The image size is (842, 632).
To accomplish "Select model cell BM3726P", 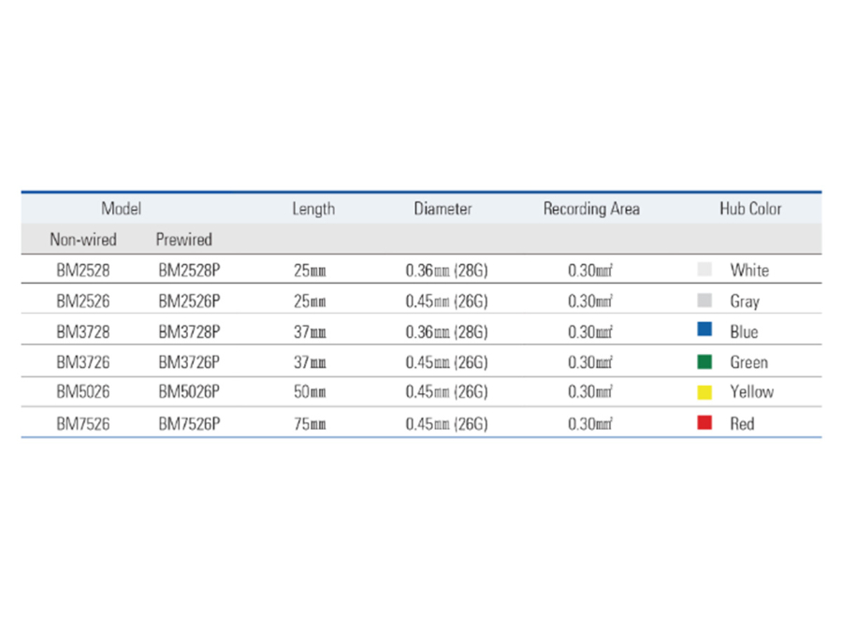I will (x=189, y=362).
